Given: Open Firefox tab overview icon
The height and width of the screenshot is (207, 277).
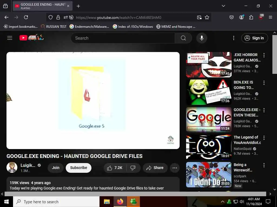Looking at the screenshot, I should click(5, 6).
